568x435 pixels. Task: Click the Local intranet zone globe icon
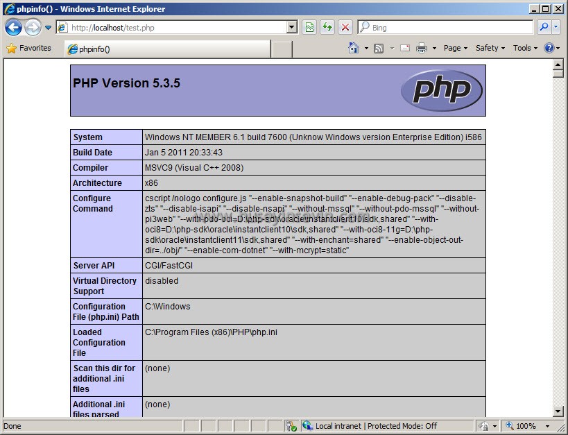[x=307, y=425]
